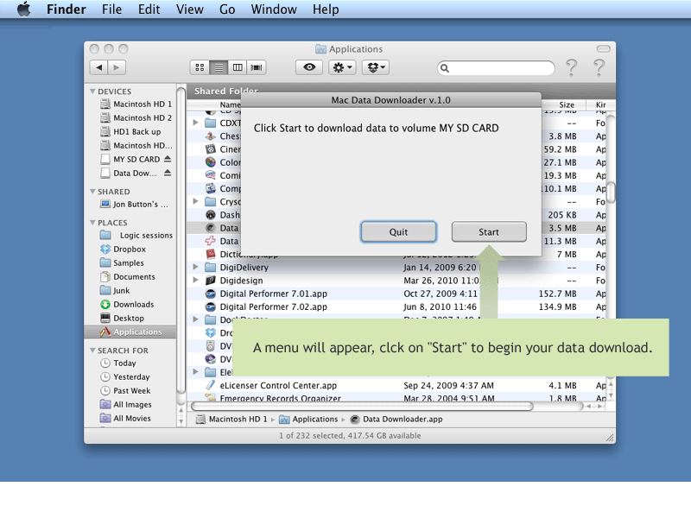Select Jon Button's shared computer
Image resolution: width=691 pixels, height=518 pixels.
(x=134, y=204)
